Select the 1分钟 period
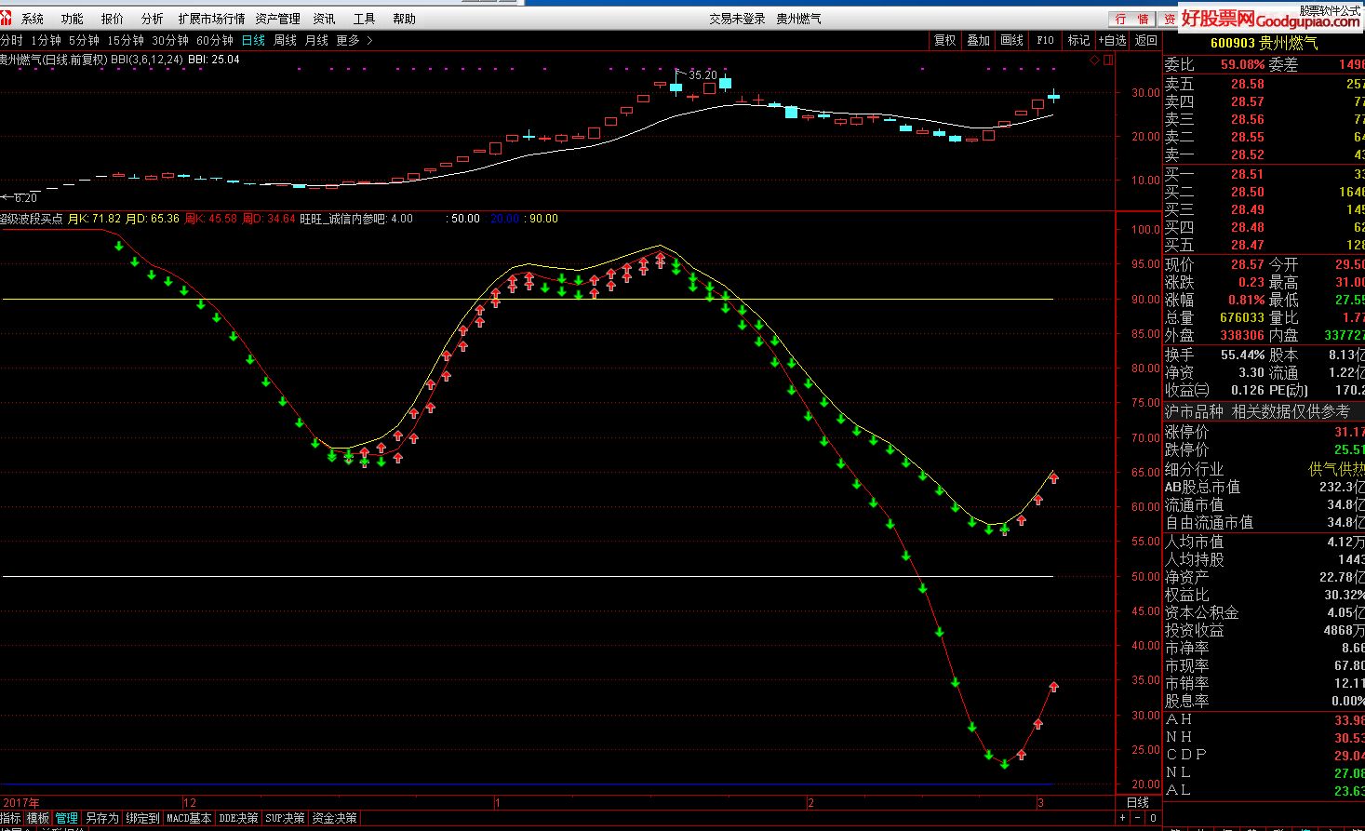 pos(46,40)
